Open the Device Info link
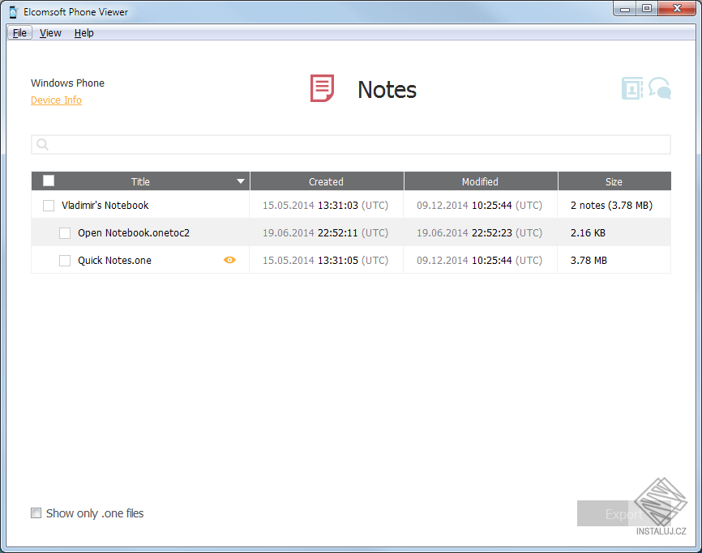Viewport: 702px width, 553px height. pos(56,100)
